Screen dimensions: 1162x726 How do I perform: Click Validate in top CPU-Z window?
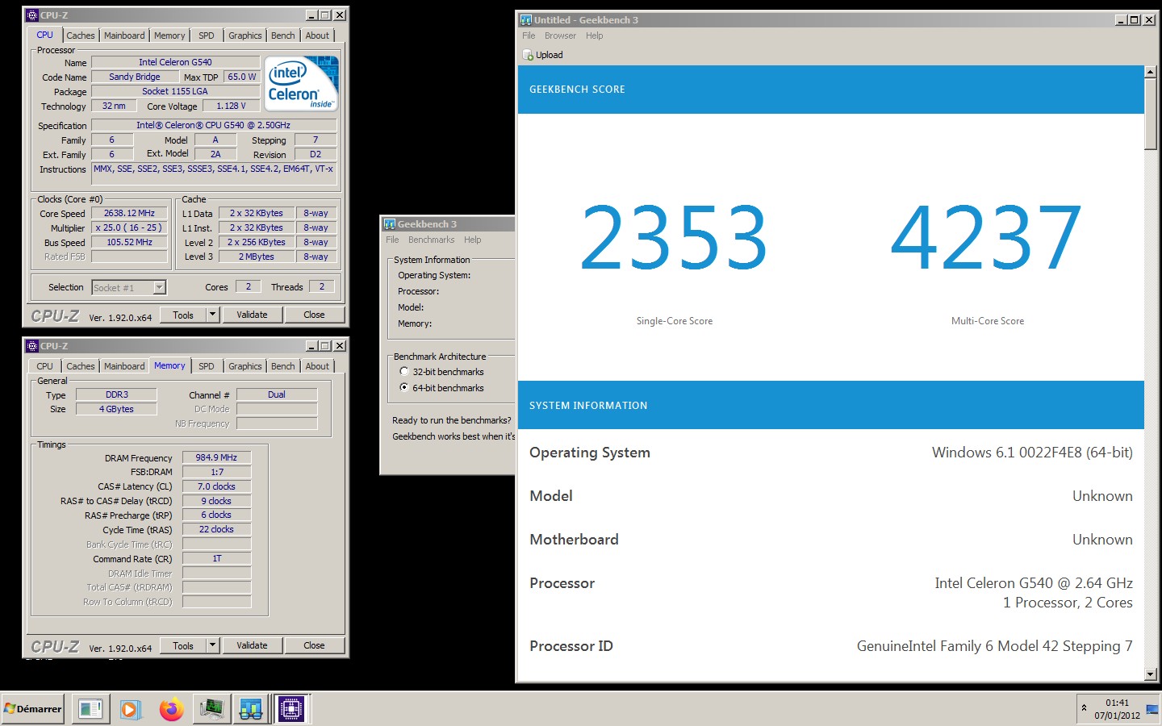pos(252,315)
